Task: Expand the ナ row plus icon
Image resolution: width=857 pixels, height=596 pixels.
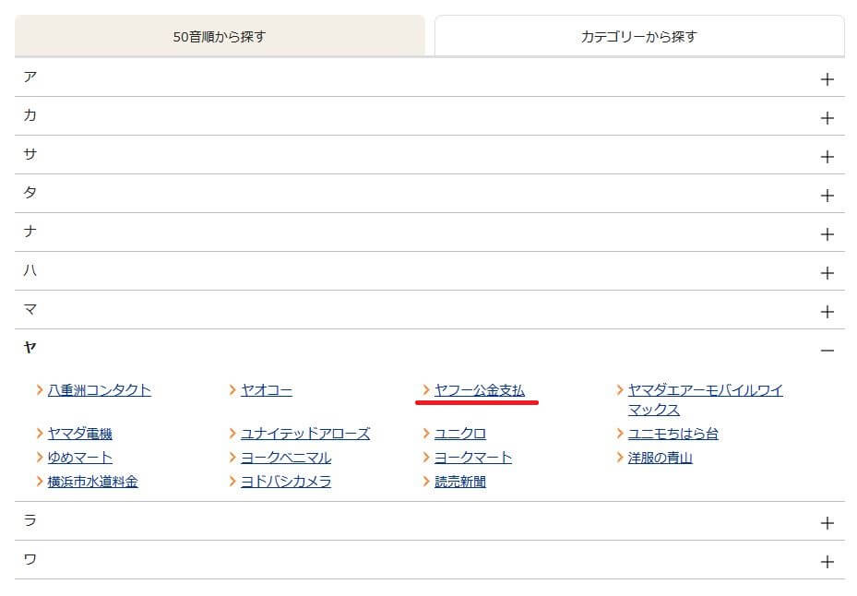Action: (x=827, y=234)
